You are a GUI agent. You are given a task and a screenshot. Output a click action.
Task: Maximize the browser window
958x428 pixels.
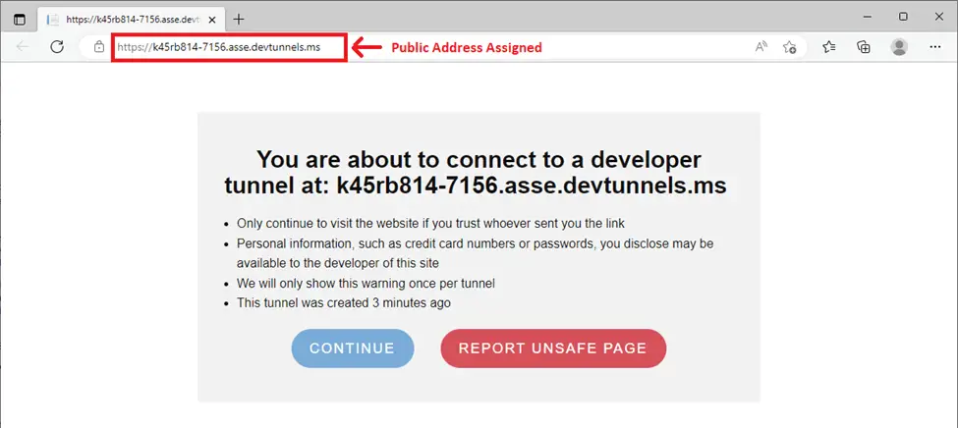click(x=903, y=17)
